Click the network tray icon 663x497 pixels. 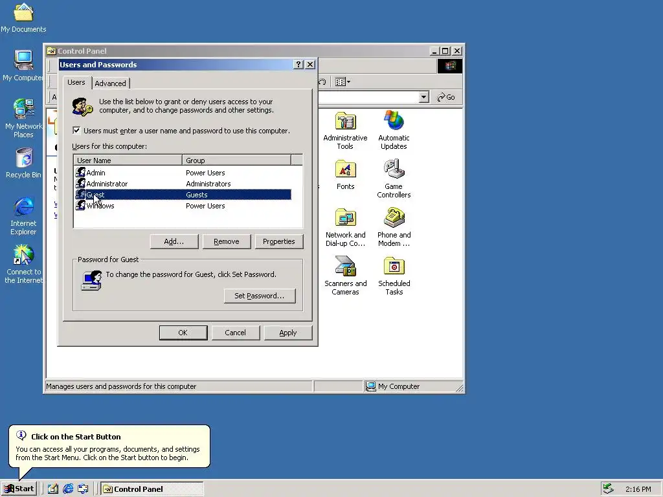(608, 489)
